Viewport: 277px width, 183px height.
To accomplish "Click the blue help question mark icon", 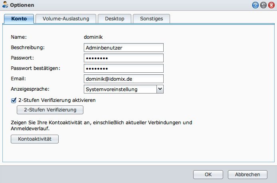I will (x=255, y=5).
